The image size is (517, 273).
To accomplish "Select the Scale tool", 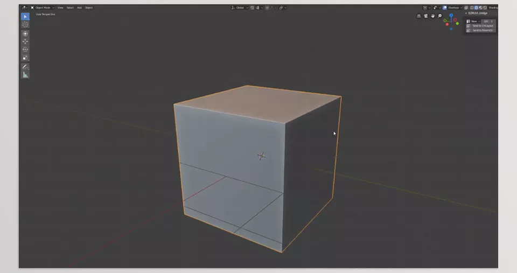I will pos(25,58).
